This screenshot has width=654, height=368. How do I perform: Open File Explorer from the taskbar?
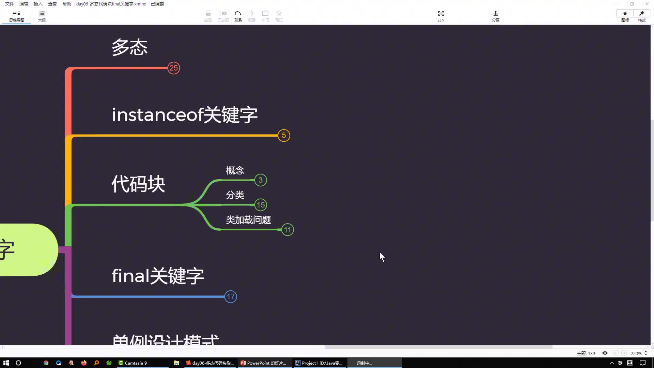pos(176,363)
